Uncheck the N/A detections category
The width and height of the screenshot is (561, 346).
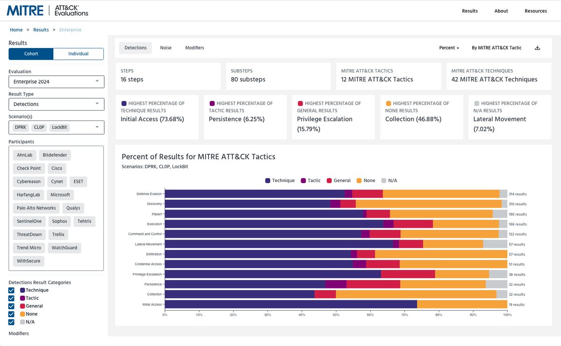click(x=11, y=321)
